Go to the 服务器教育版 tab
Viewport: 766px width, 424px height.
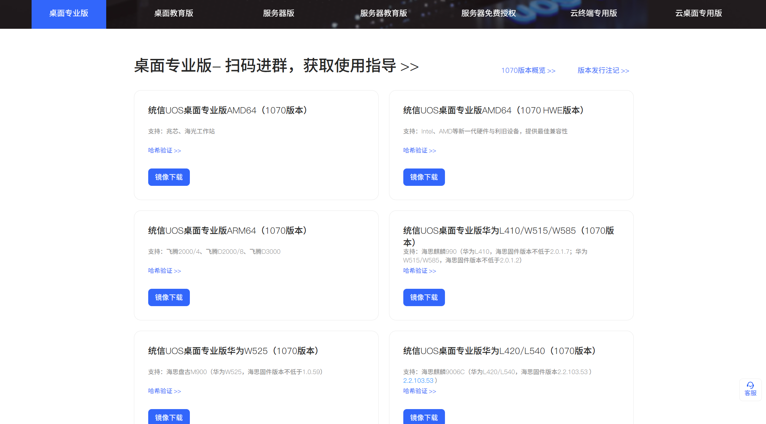coord(384,14)
